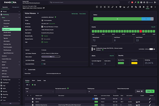159x106 pixels.
Task: Open Tactical view in sidebar
Action: tap(7, 20)
